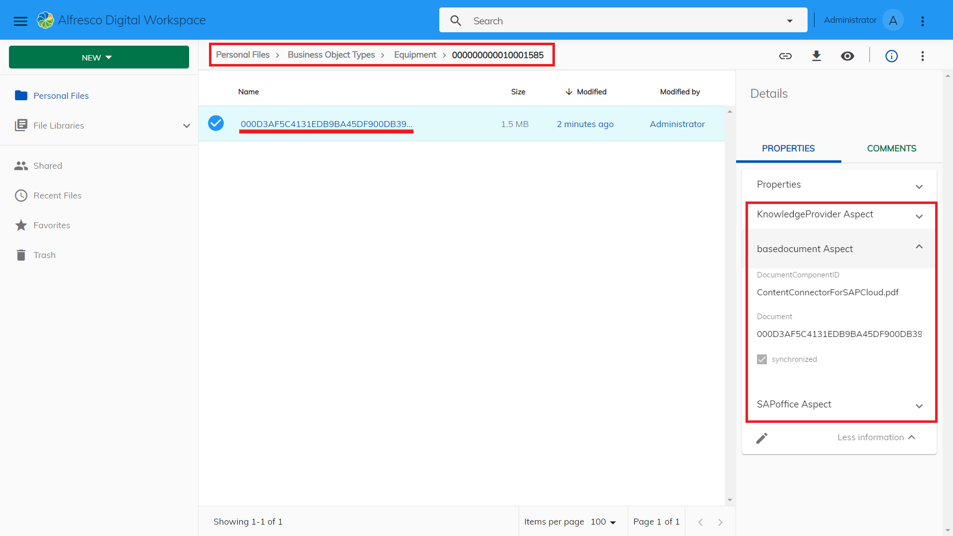953x536 pixels.
Task: Download the selected file
Action: click(817, 56)
